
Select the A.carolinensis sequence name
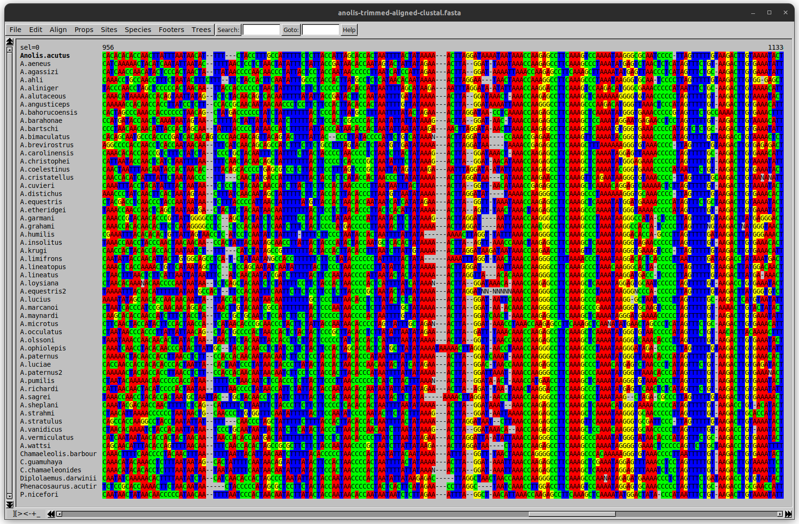47,153
